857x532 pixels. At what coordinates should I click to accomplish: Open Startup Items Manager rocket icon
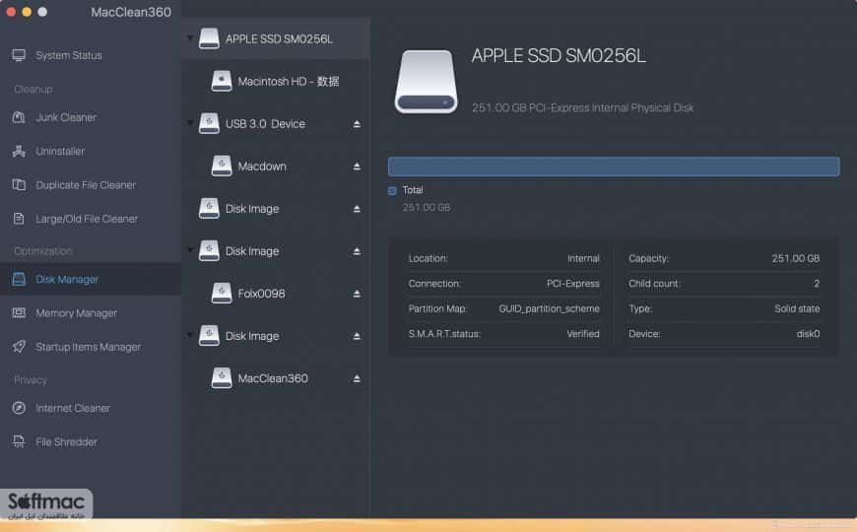point(19,347)
